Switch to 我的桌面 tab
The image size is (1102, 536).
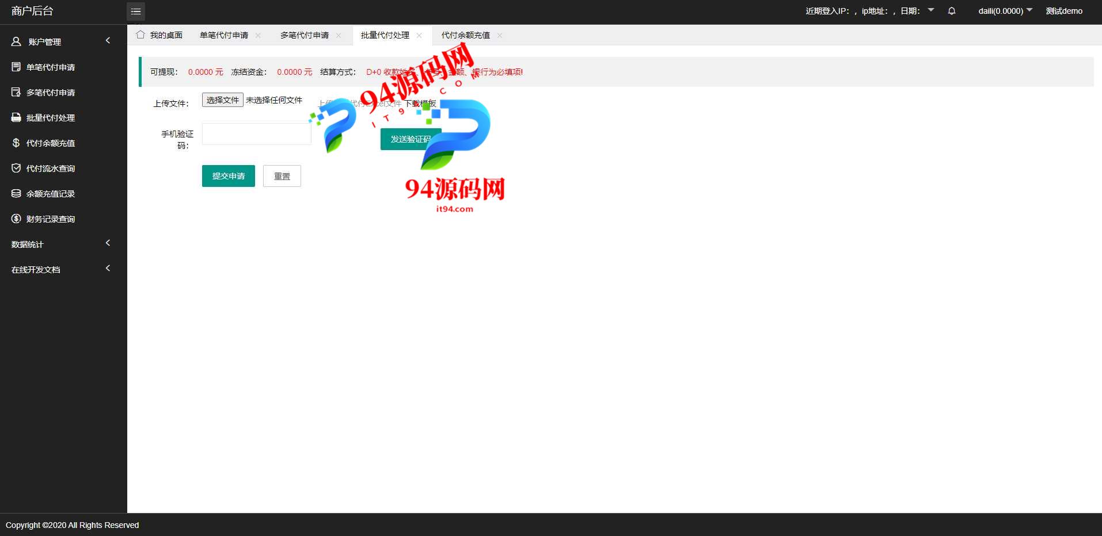[159, 35]
